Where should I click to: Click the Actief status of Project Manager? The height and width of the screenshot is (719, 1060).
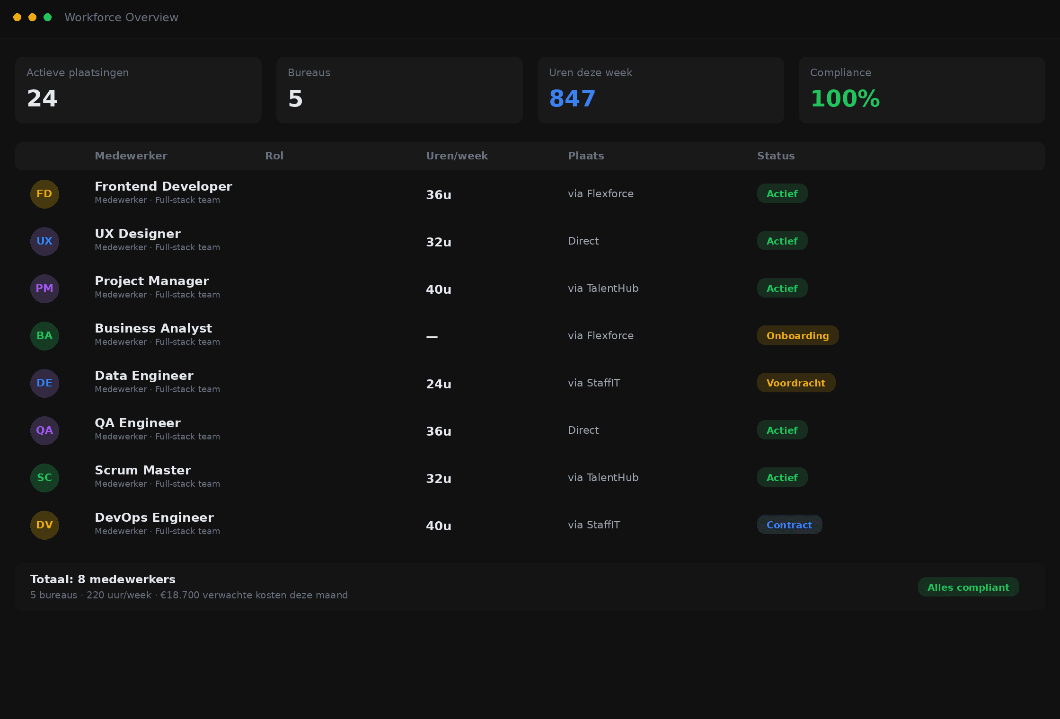coord(782,288)
